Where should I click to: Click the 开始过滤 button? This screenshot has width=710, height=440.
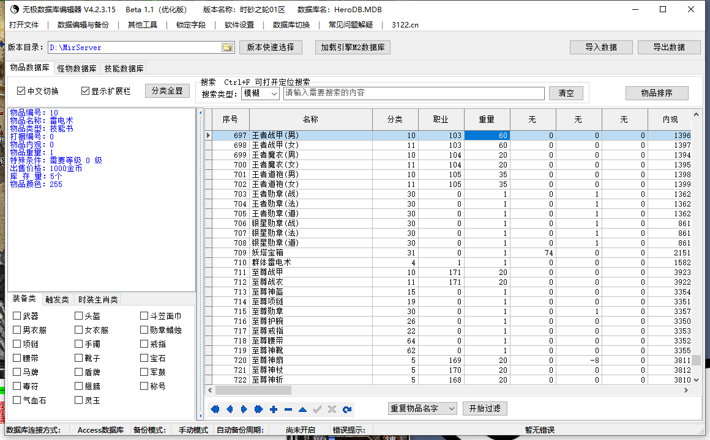point(485,408)
